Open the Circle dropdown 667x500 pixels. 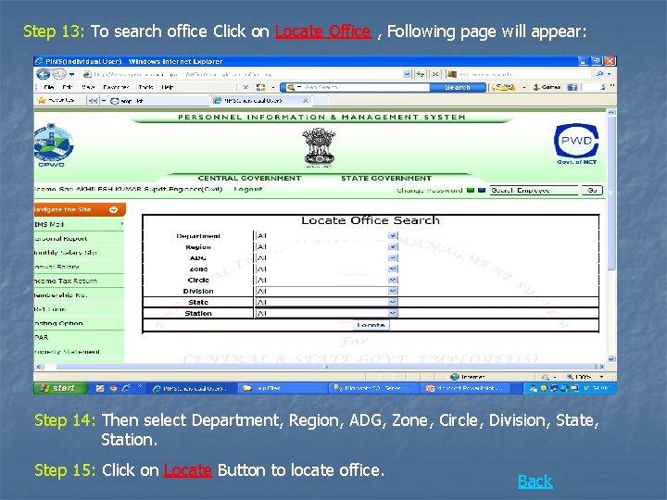(392, 280)
